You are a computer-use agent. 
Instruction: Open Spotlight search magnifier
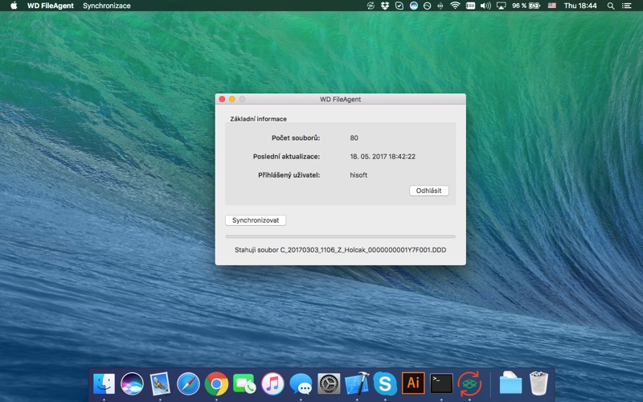(x=611, y=6)
